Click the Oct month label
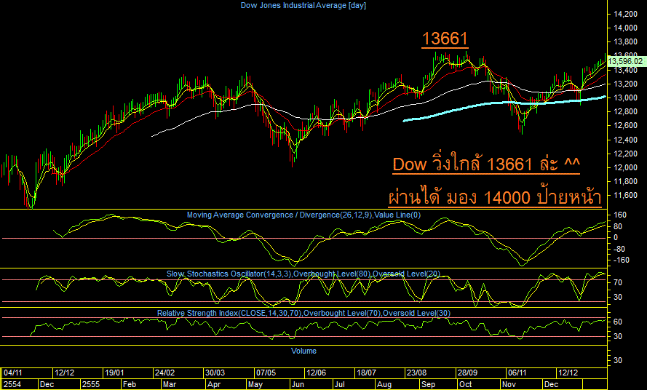Image resolution: width=647 pixels, height=390 pixels. [466, 384]
